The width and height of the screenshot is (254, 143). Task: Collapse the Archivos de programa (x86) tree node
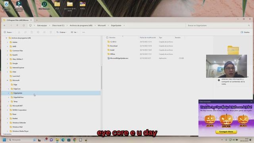point(6,38)
